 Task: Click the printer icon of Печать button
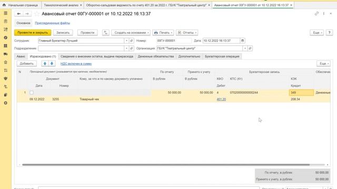(156, 33)
